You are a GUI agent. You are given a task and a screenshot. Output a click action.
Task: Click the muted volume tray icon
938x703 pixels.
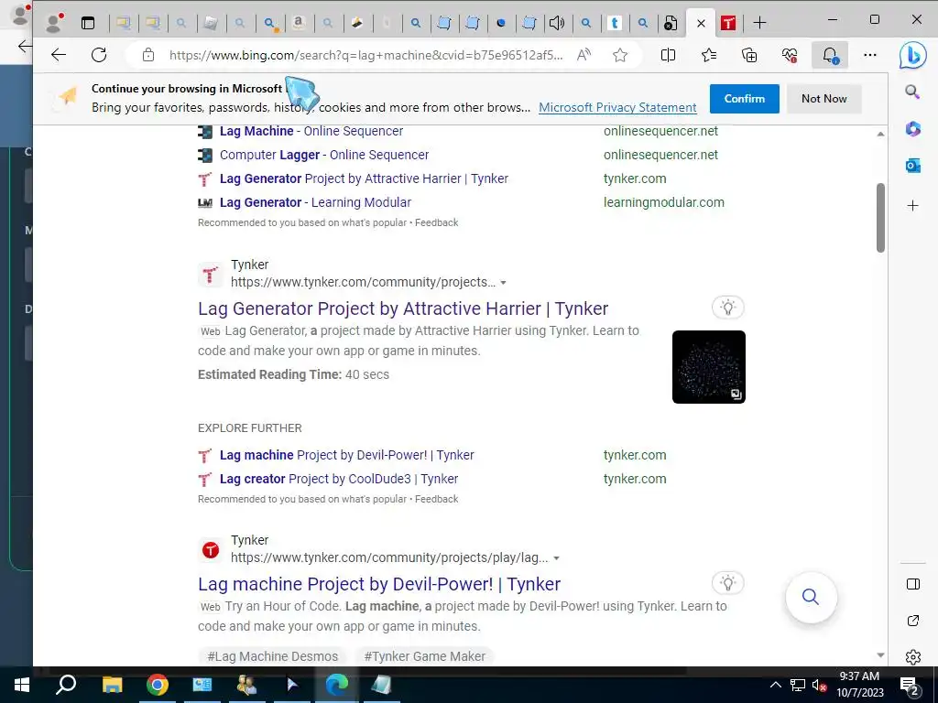pyautogui.click(x=819, y=685)
